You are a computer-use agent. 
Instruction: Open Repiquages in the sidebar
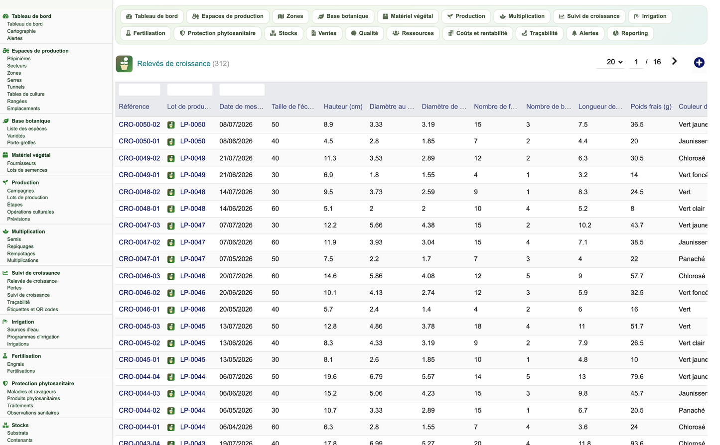pyautogui.click(x=20, y=247)
